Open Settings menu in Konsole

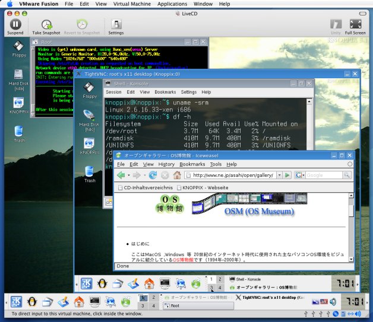click(x=189, y=92)
